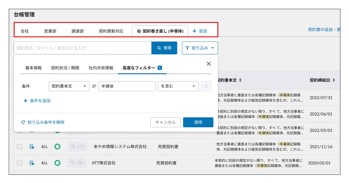
Task: Click the delete condition trash icon
Action: pos(206,86)
